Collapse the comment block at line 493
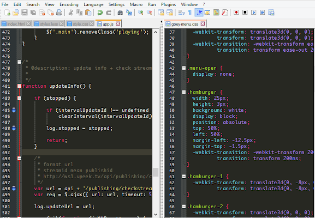The image size is (315, 218). coord(19,159)
